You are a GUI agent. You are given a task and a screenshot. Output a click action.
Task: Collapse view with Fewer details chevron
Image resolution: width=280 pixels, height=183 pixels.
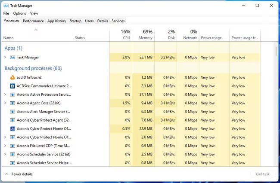(6, 174)
